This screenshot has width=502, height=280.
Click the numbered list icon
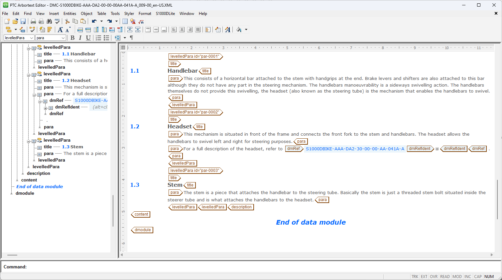coord(98,38)
